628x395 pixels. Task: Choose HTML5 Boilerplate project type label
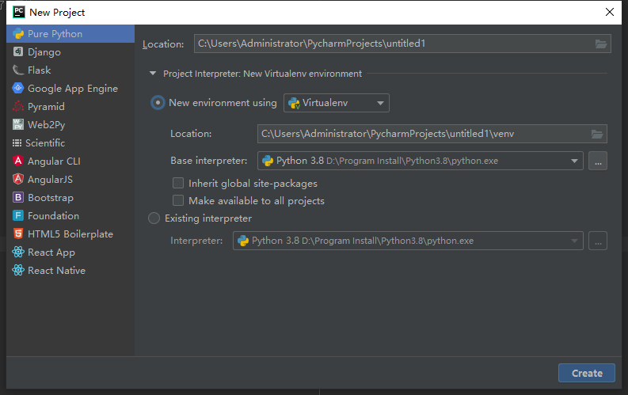click(70, 234)
